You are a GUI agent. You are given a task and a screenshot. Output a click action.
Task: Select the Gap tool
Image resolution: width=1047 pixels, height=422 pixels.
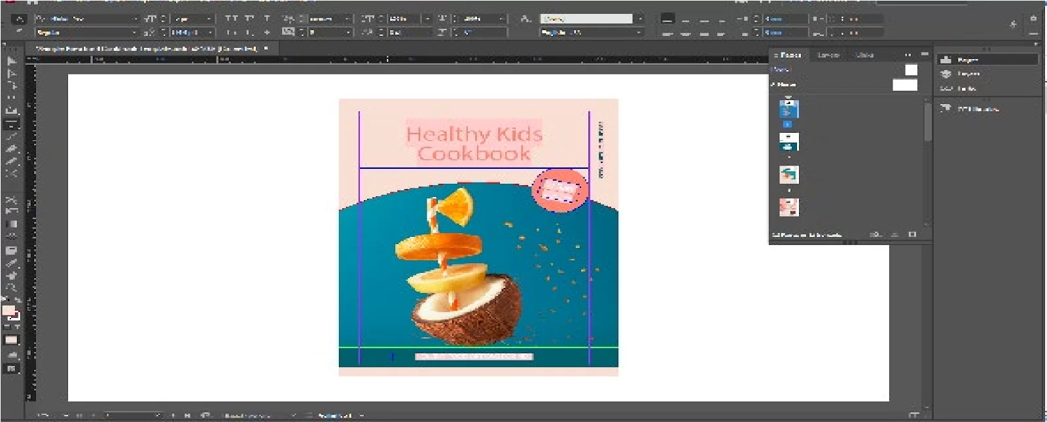tap(11, 98)
